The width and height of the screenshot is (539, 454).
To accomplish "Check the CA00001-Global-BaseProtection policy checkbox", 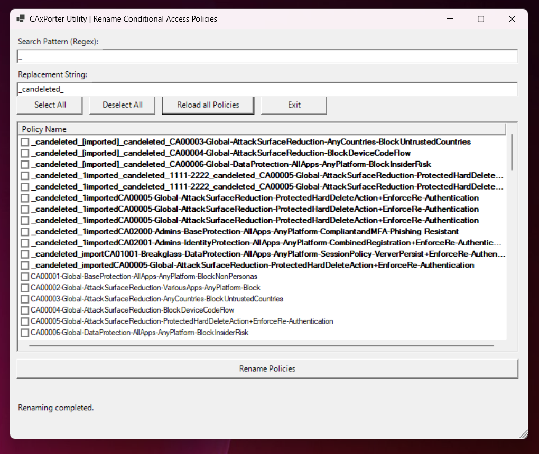I will pos(25,277).
